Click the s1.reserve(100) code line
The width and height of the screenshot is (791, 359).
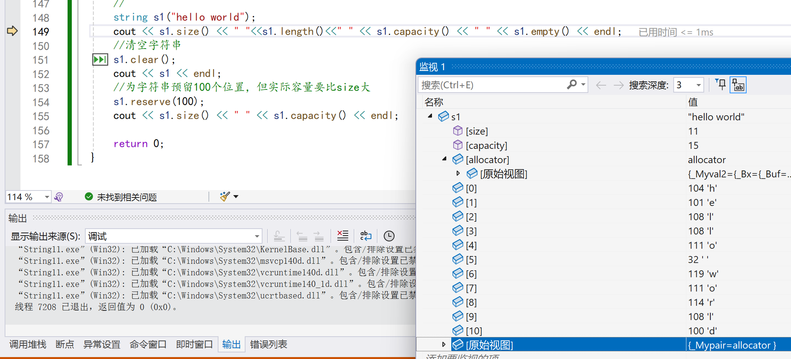[159, 101]
